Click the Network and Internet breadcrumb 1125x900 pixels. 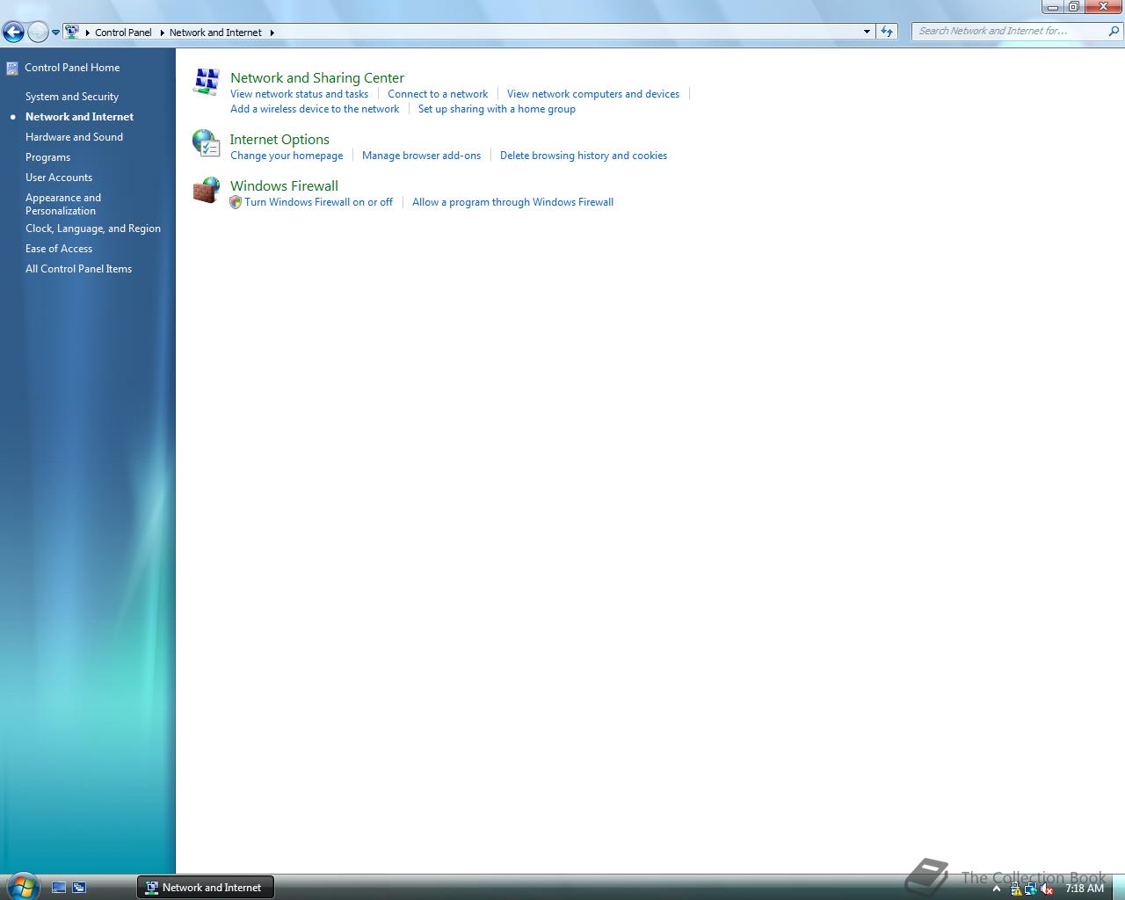point(215,33)
